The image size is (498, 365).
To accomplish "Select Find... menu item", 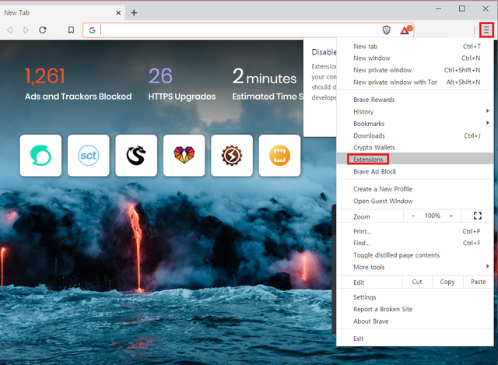I will click(x=415, y=244).
